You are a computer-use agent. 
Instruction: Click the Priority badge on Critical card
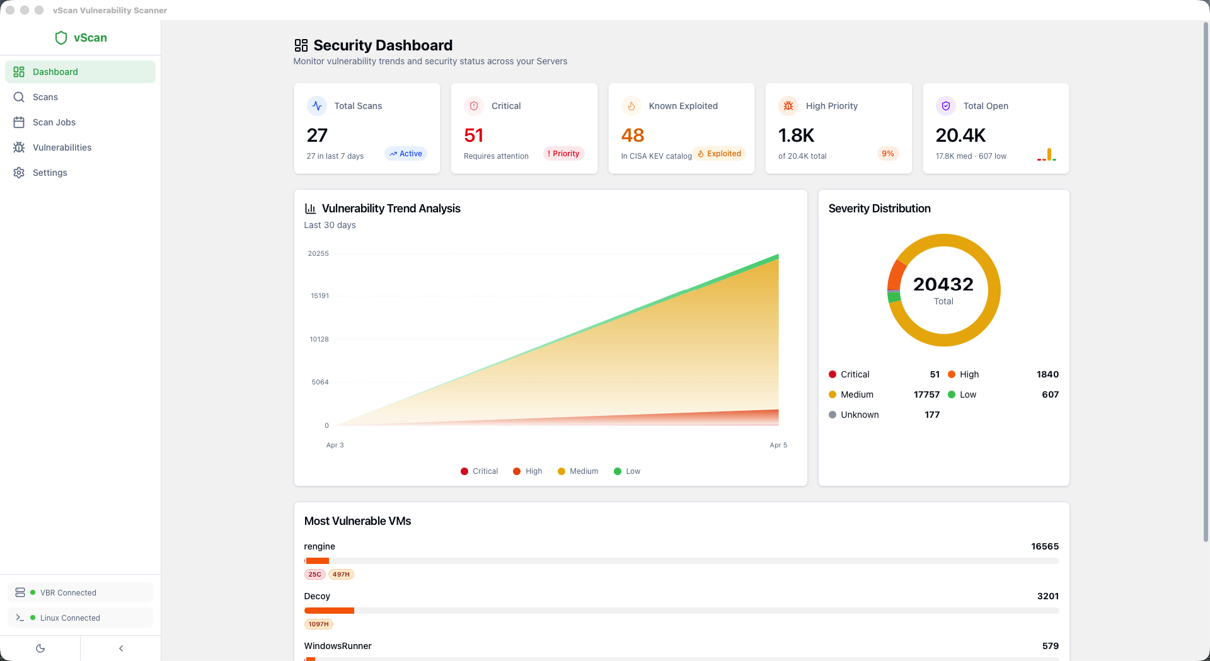click(563, 154)
